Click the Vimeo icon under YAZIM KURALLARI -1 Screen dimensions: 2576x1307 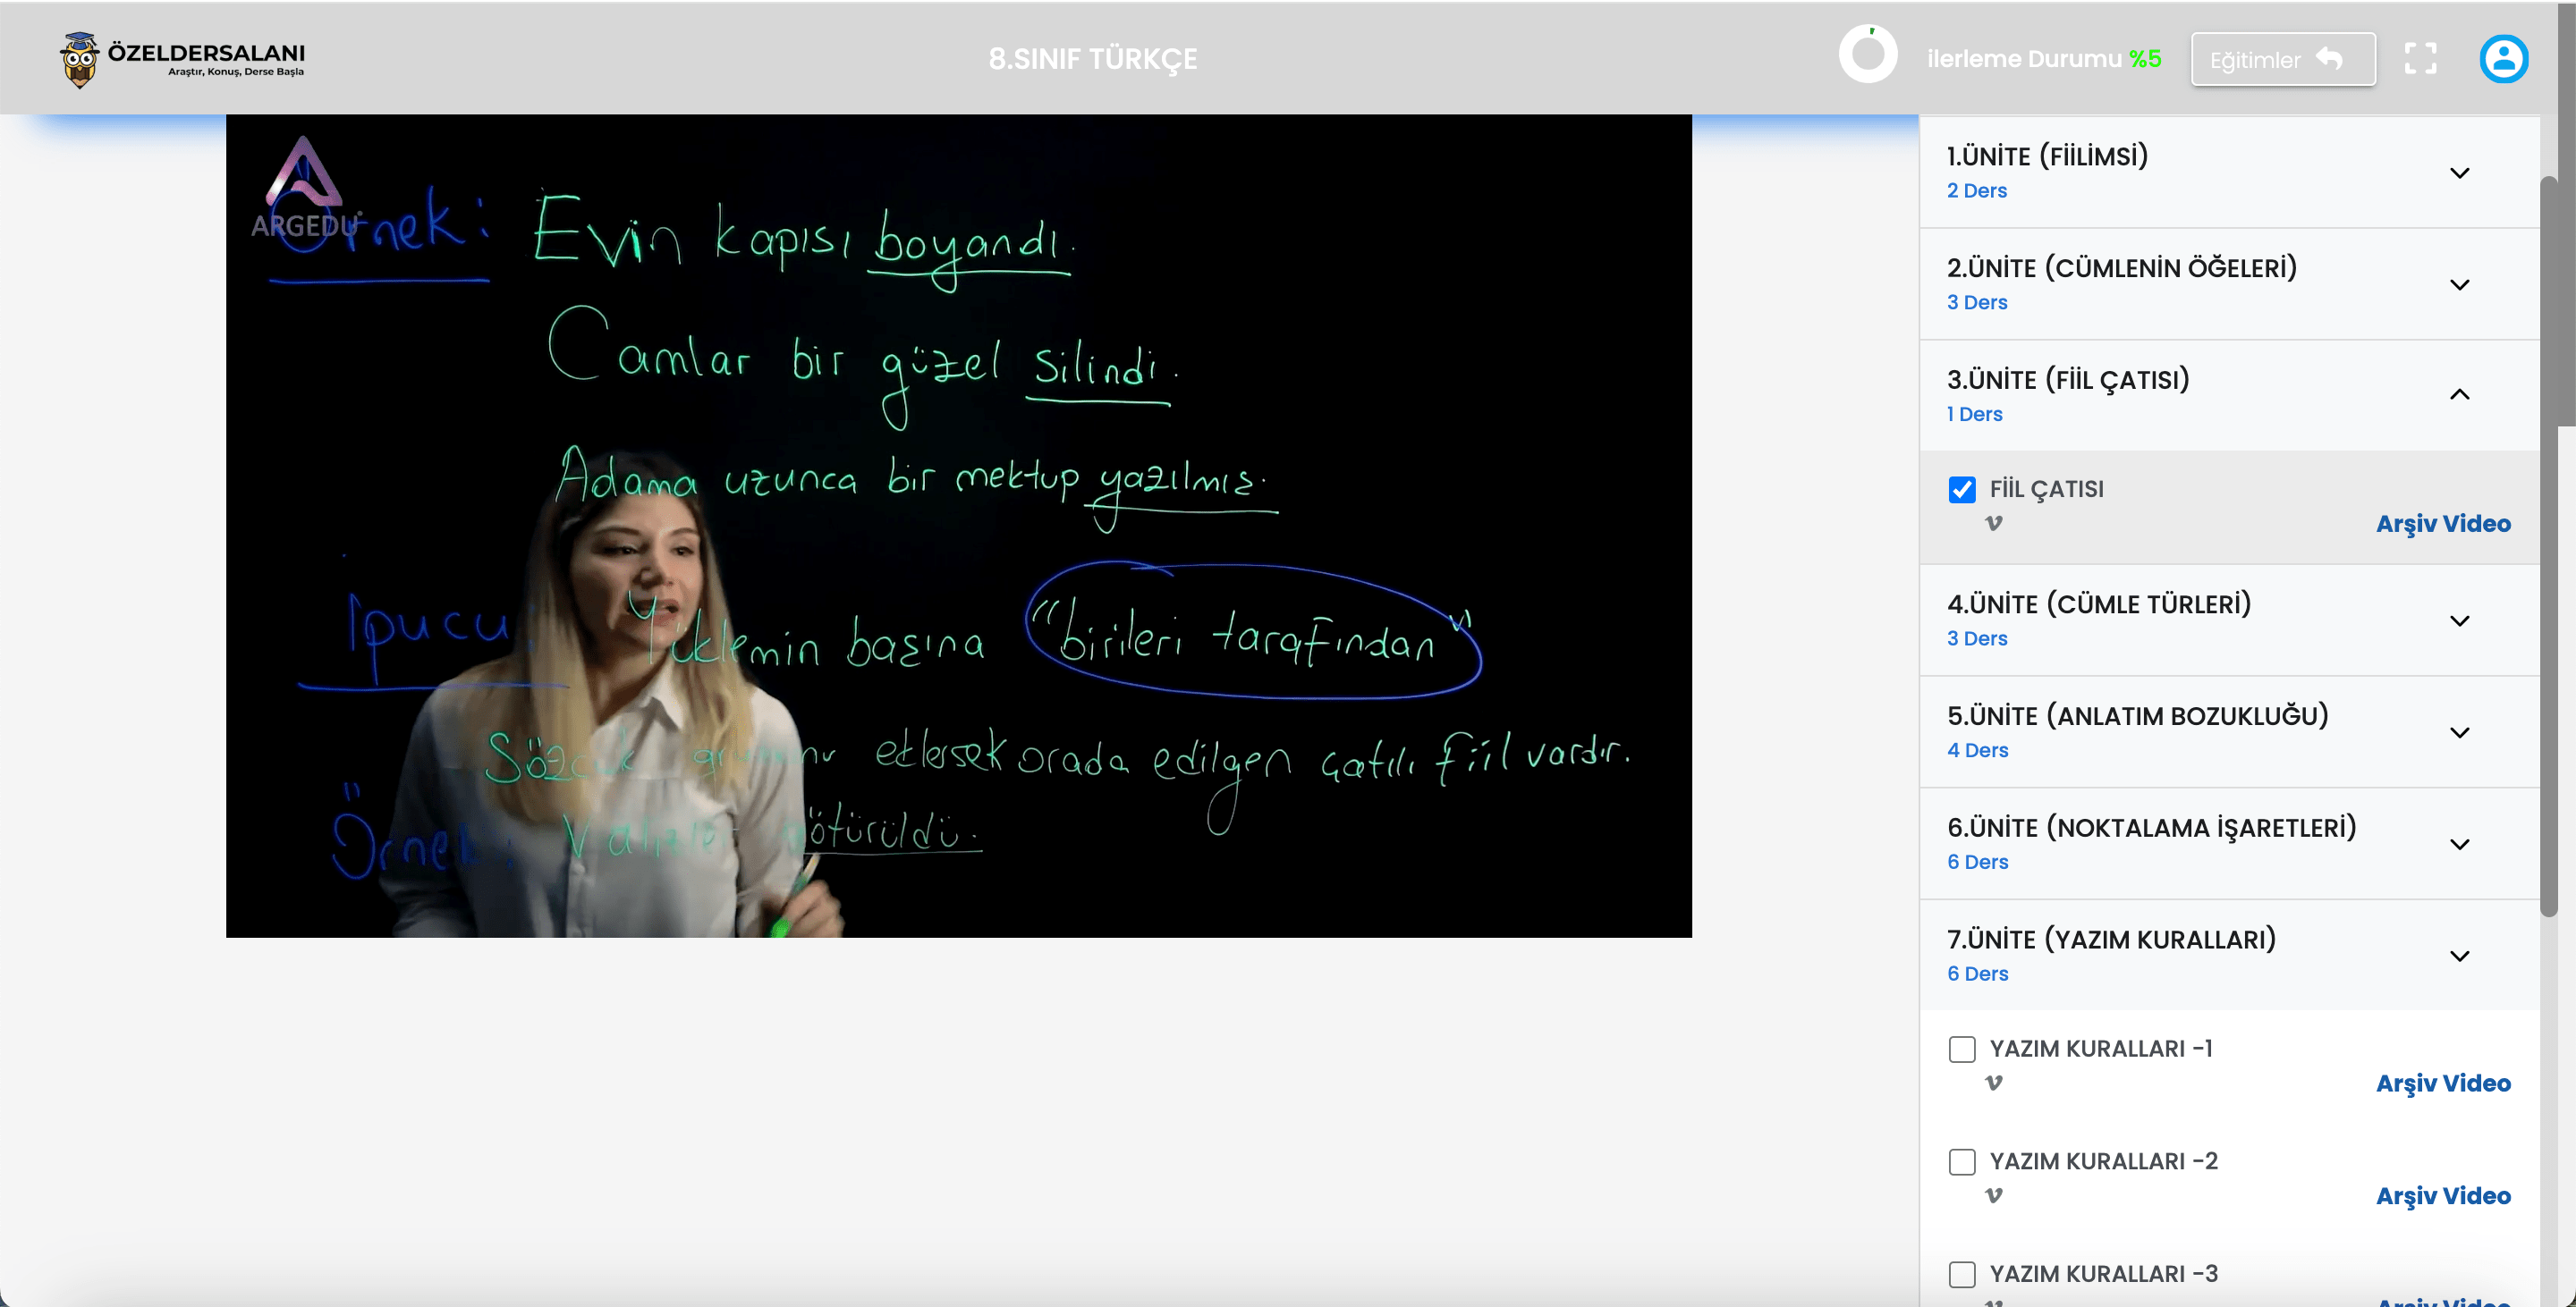(1993, 1083)
